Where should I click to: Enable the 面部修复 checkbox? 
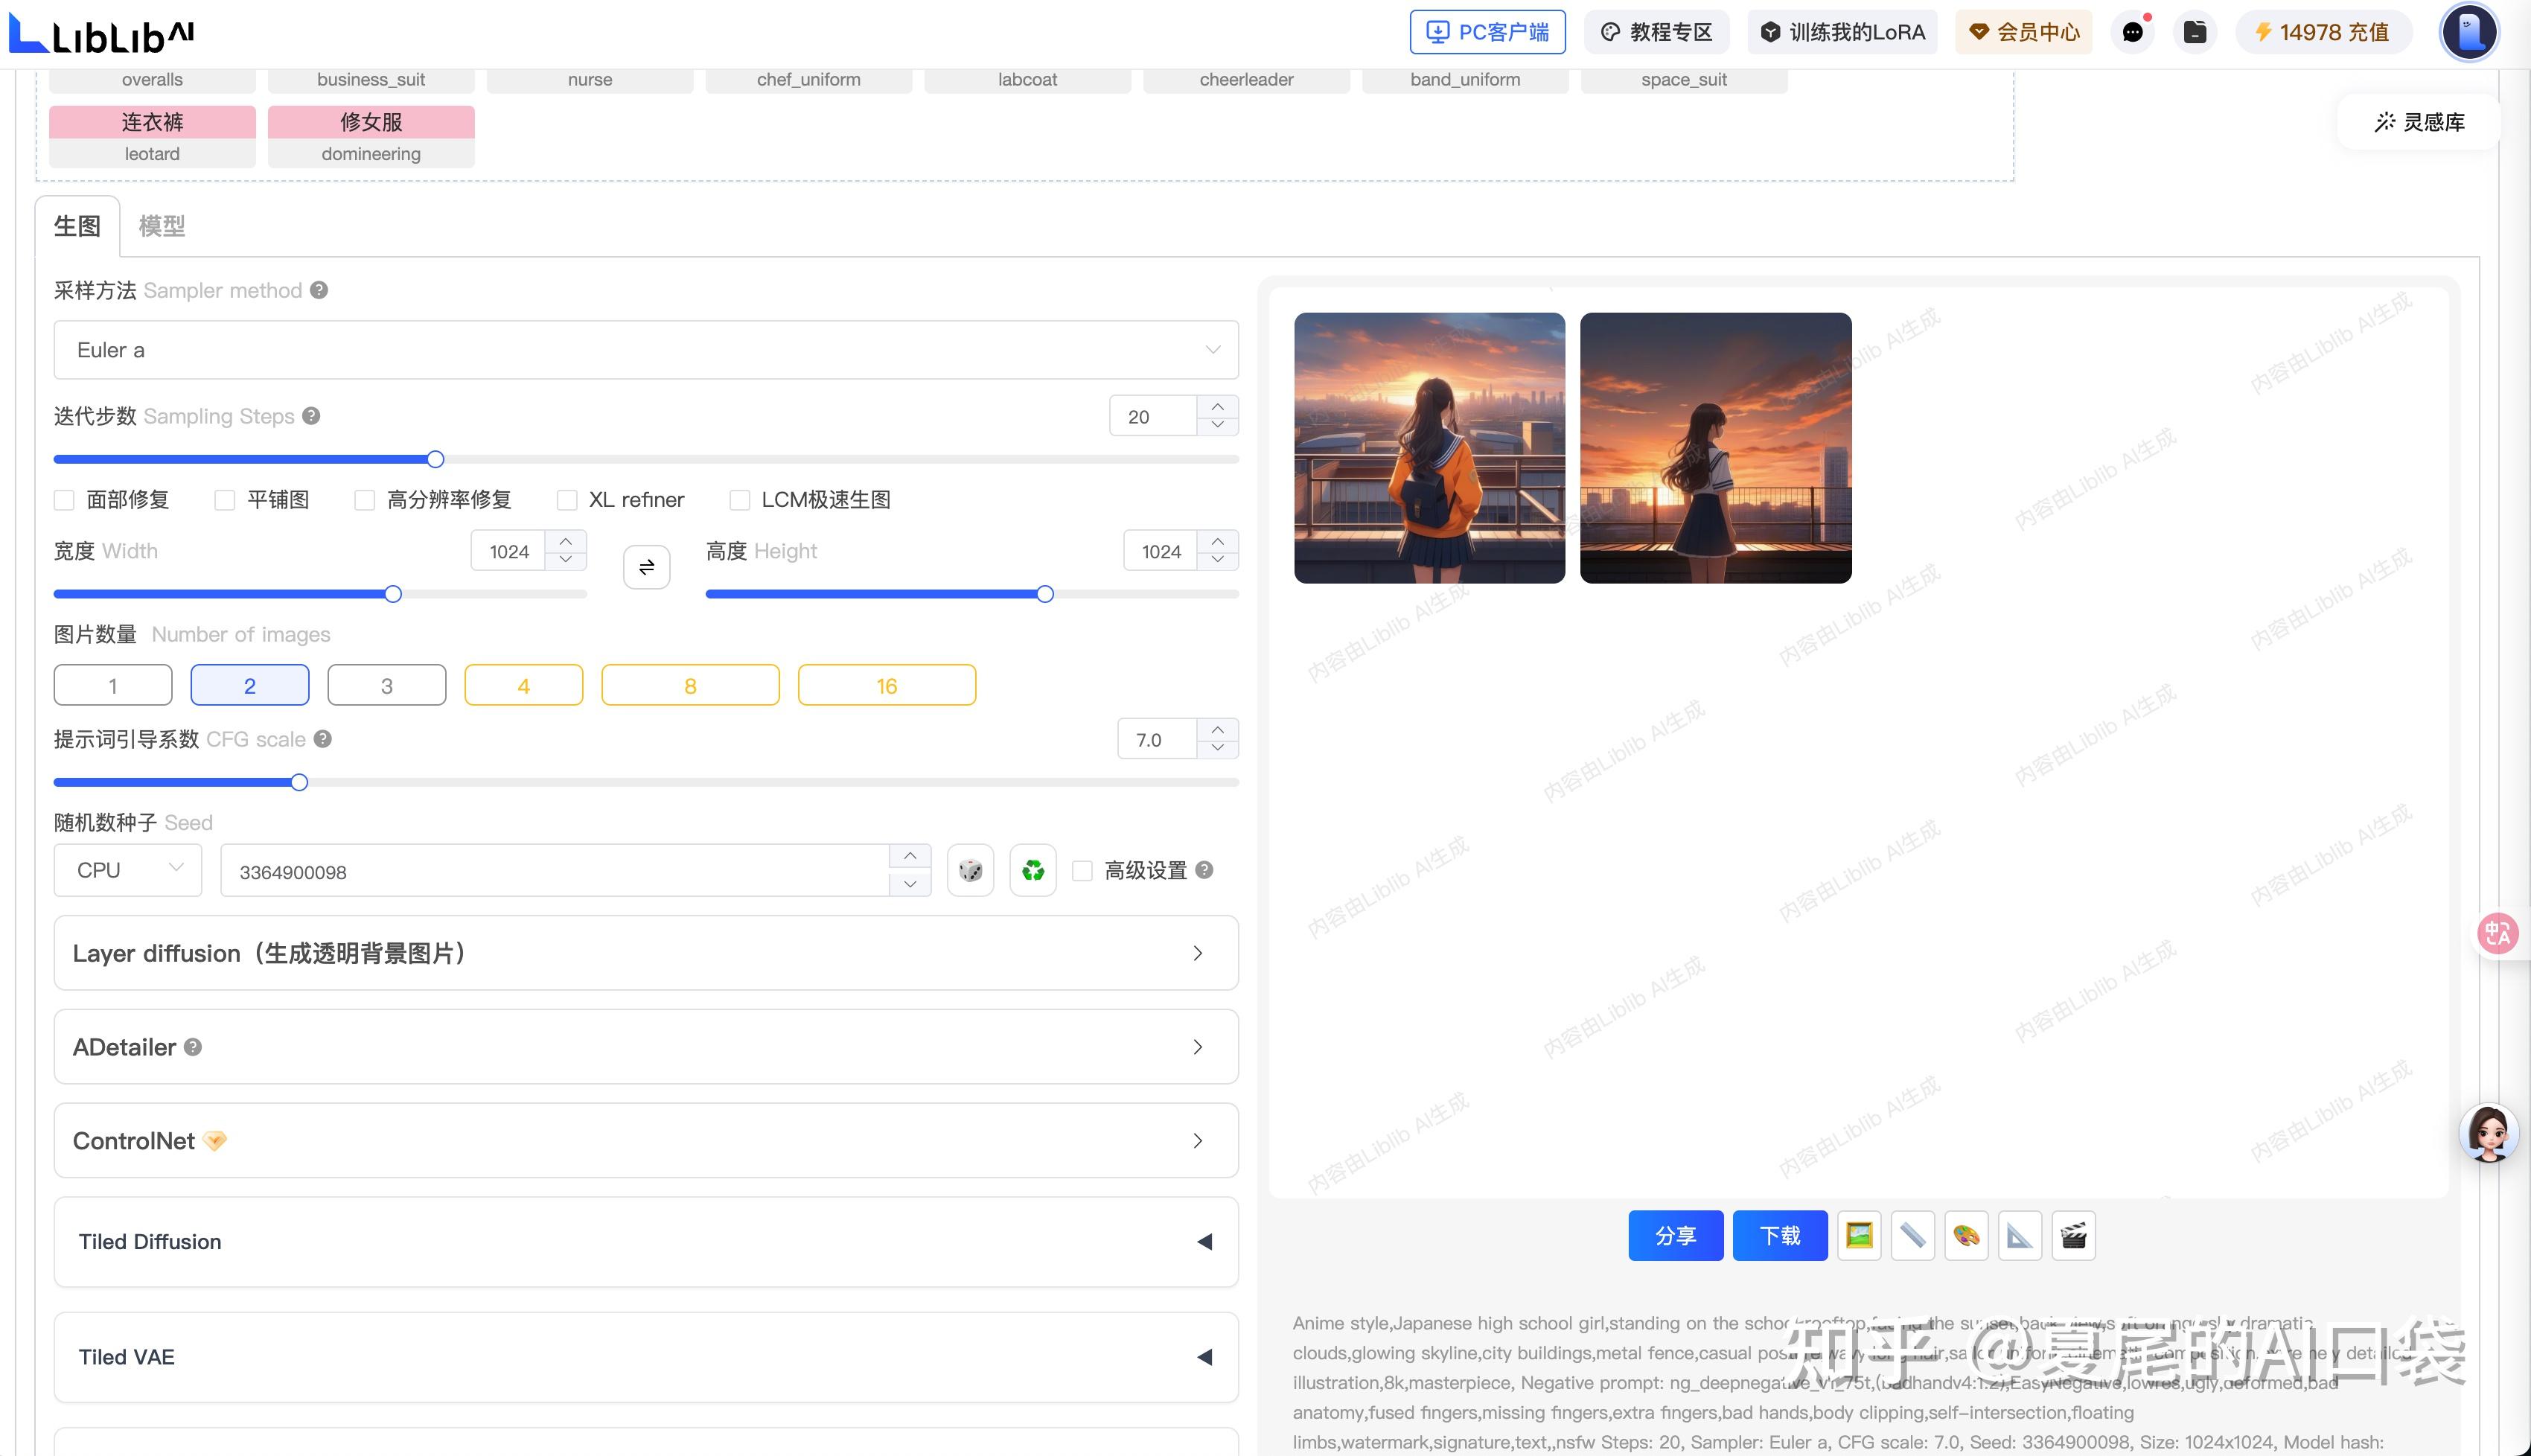pyautogui.click(x=64, y=499)
